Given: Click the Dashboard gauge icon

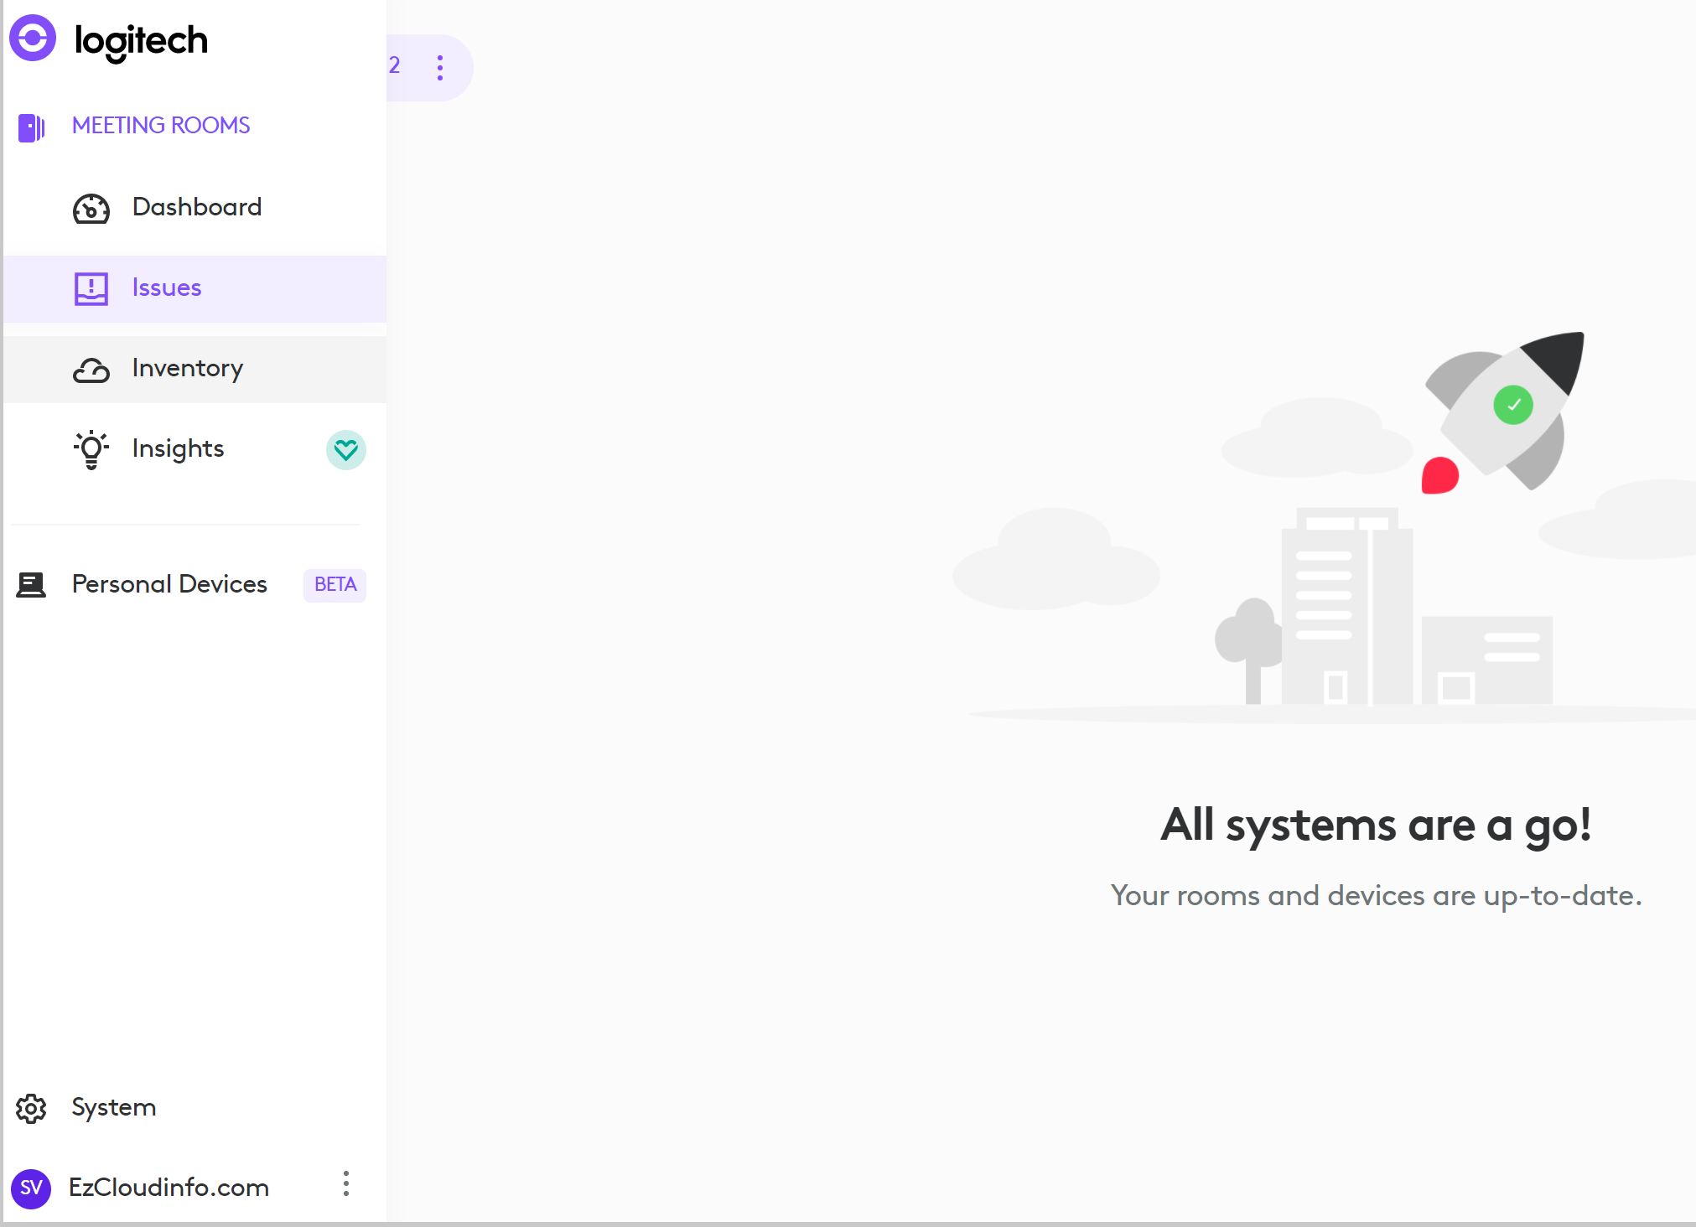Looking at the screenshot, I should click(x=91, y=209).
